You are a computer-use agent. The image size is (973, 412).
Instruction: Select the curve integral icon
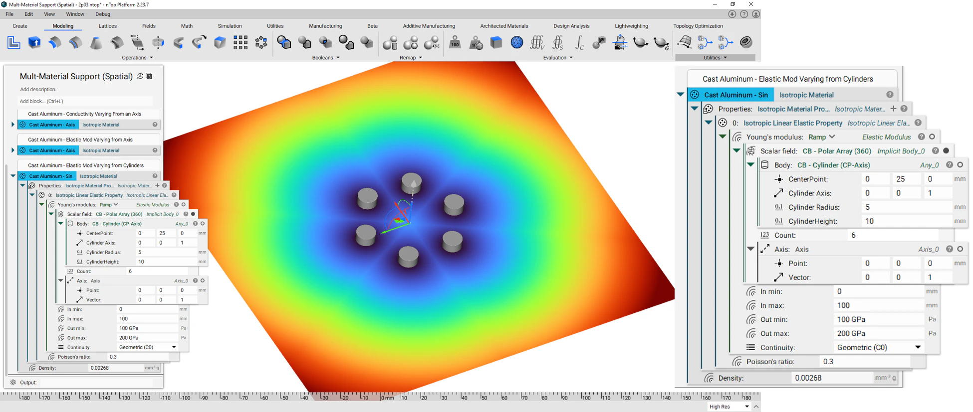[x=579, y=43]
